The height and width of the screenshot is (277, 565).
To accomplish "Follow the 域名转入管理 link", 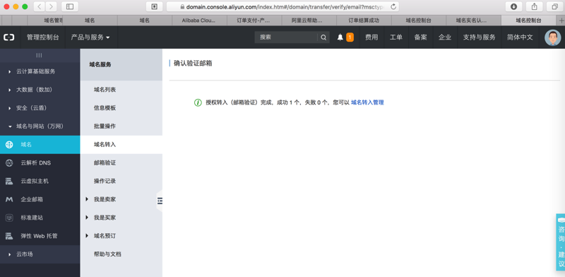I will 367,102.
